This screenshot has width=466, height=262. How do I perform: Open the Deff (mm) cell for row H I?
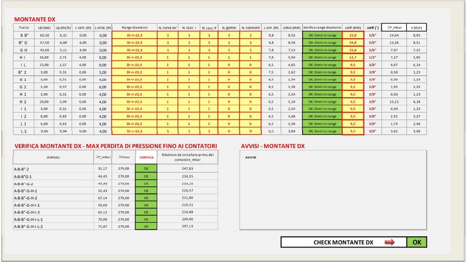click(353, 58)
